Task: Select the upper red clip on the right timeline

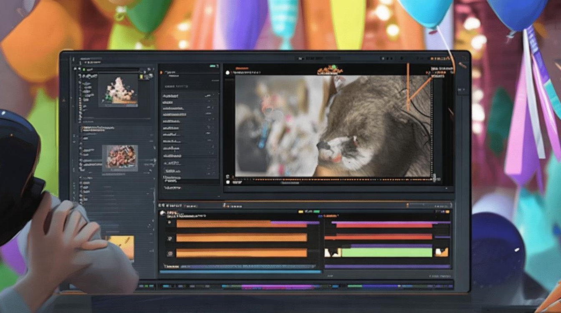Action: coord(384,225)
